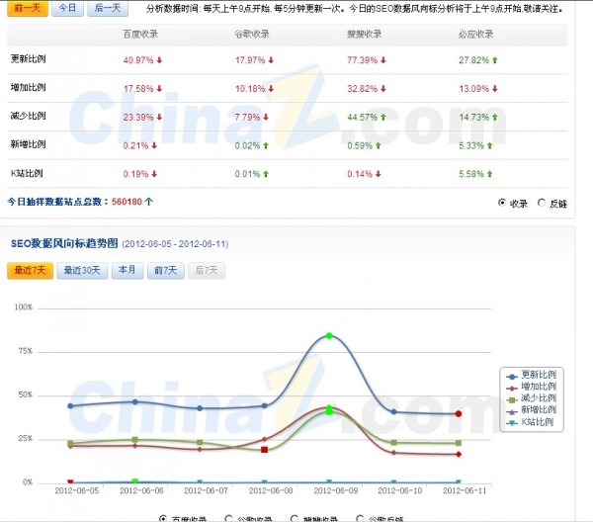Switch to the 今日 (today) tab
The image size is (593, 522).
click(66, 8)
